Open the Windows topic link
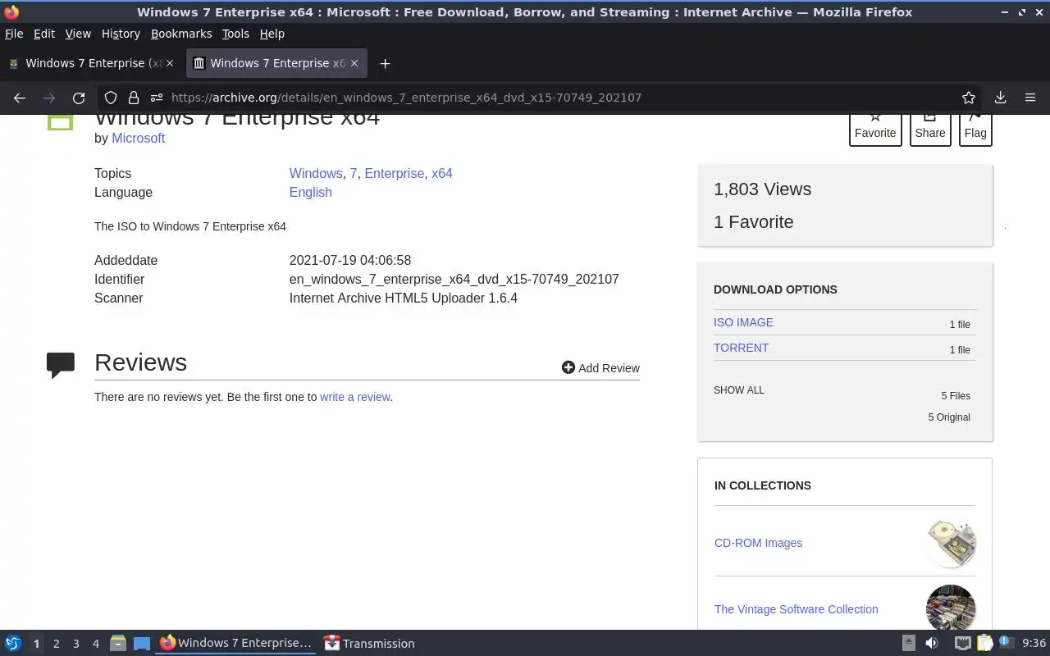This screenshot has height=656, width=1050. (316, 173)
